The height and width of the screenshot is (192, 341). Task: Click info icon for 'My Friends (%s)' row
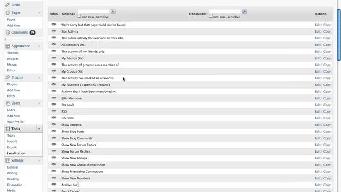(x=54, y=58)
